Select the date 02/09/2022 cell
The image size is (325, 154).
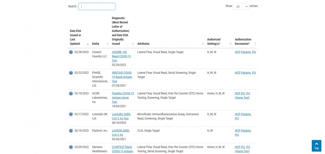pos(82,147)
